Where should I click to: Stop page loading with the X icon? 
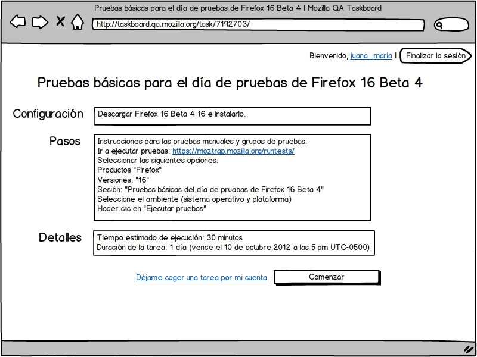pyautogui.click(x=61, y=21)
